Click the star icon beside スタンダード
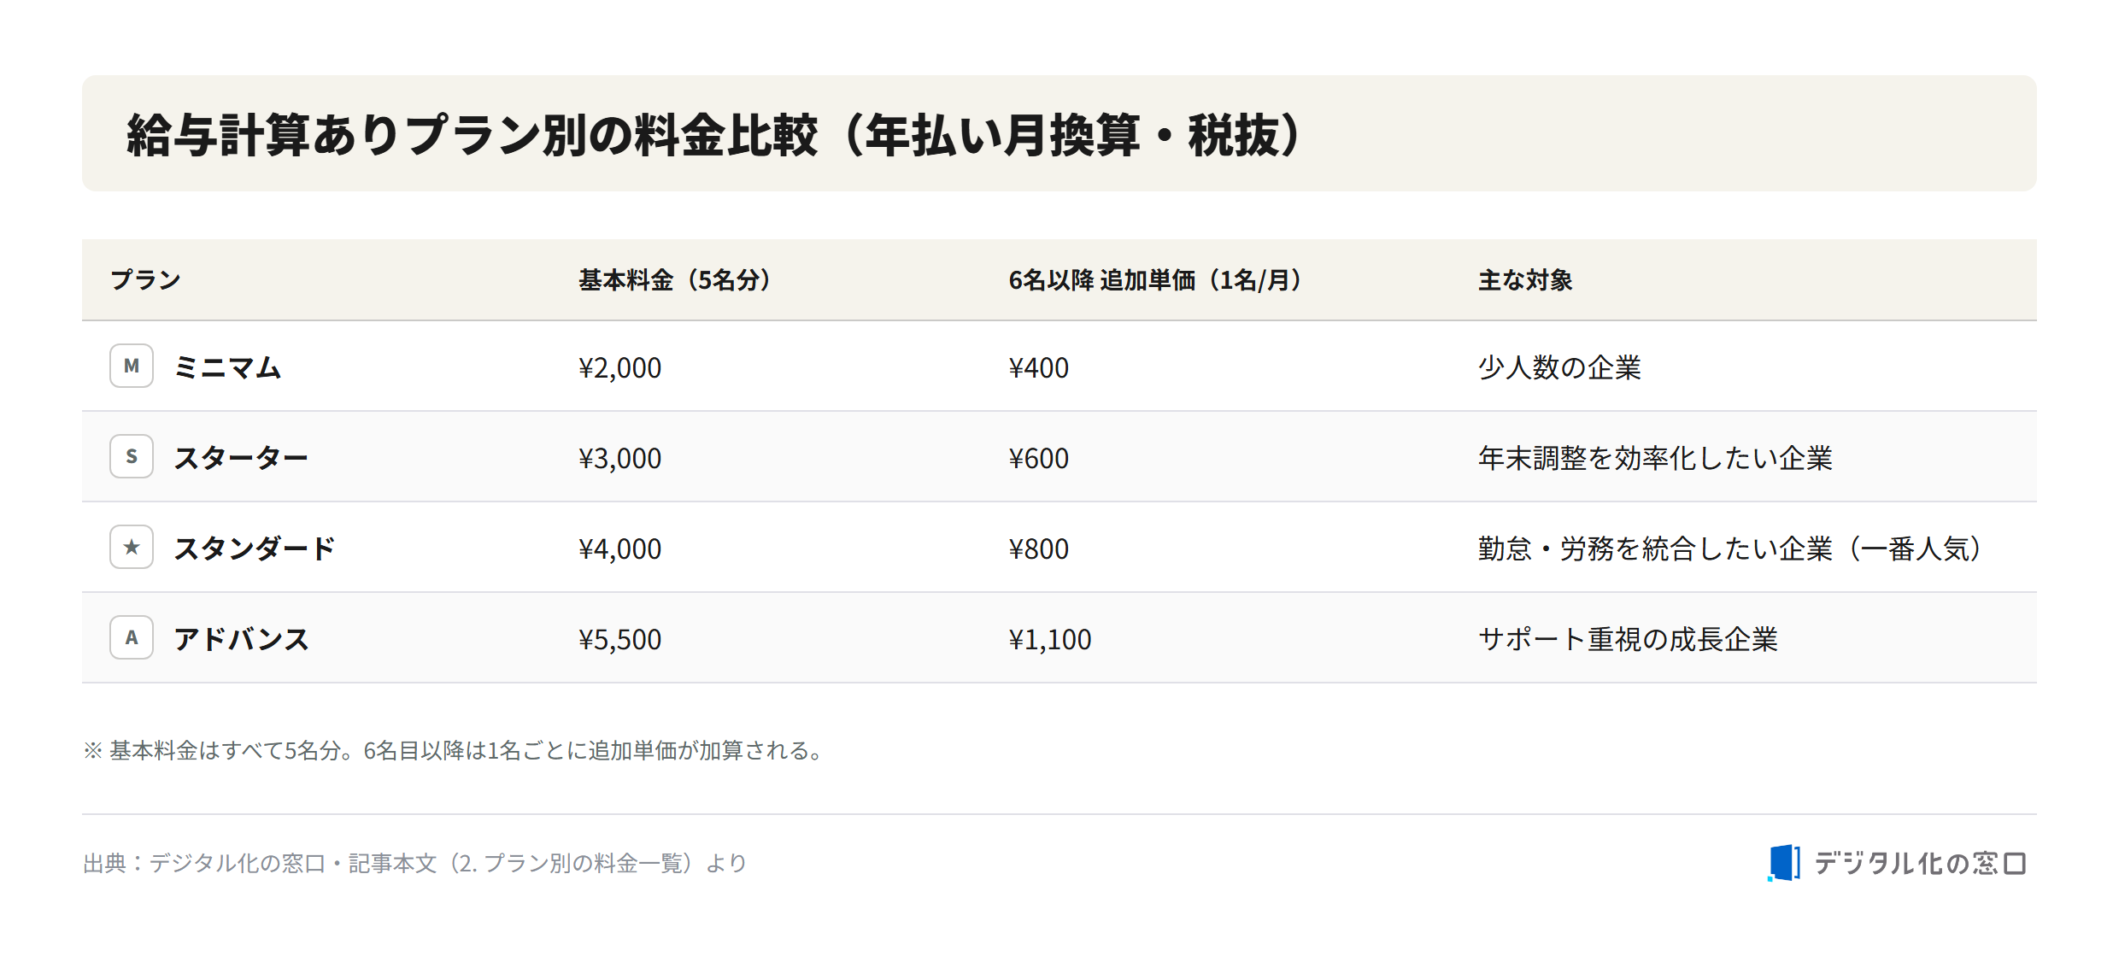Screen dimensions: 2119x962 [x=132, y=547]
